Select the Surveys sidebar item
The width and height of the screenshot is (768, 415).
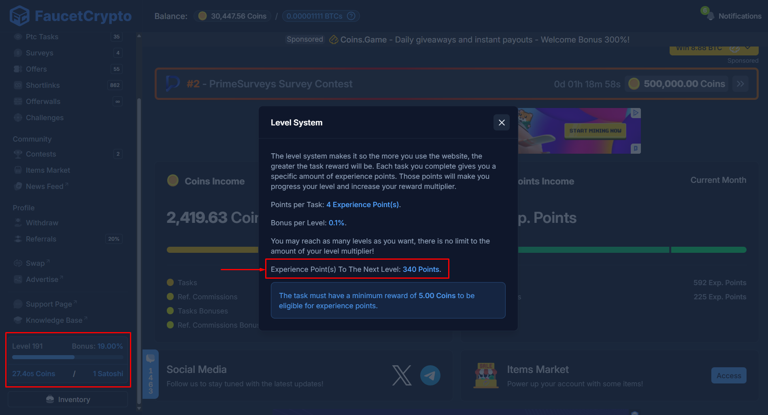click(x=39, y=53)
